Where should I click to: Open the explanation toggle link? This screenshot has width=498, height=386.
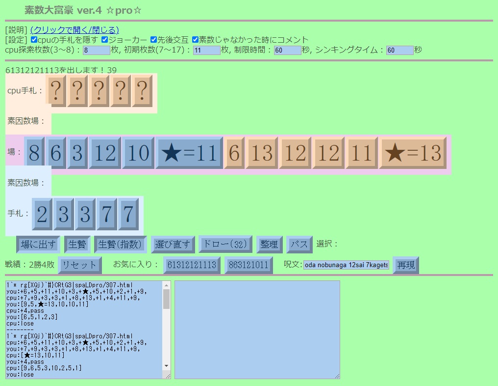(75, 30)
